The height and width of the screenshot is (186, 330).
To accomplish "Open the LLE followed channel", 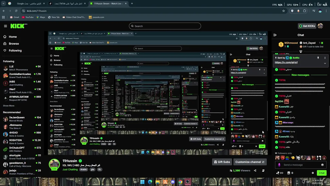I will coord(22,68).
